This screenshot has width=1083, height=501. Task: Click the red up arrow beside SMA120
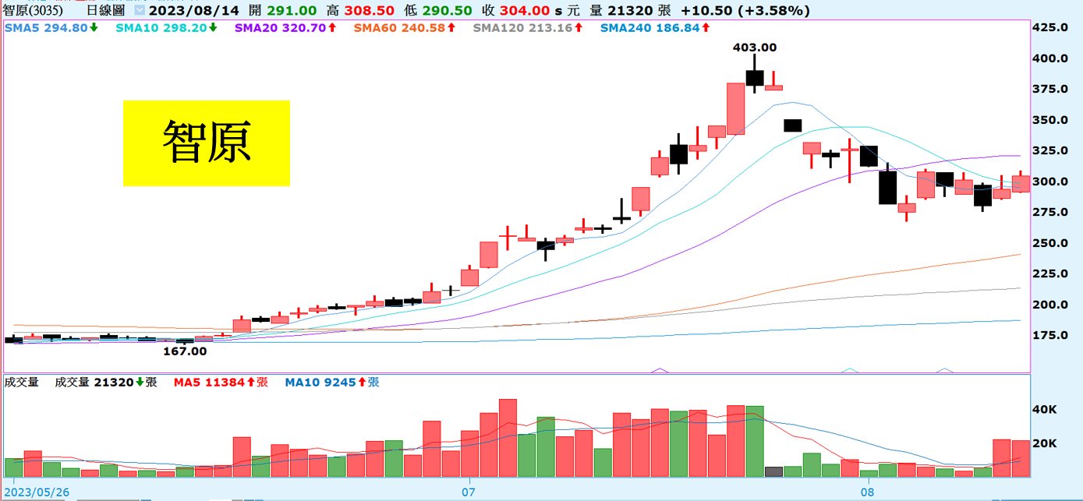[x=578, y=28]
